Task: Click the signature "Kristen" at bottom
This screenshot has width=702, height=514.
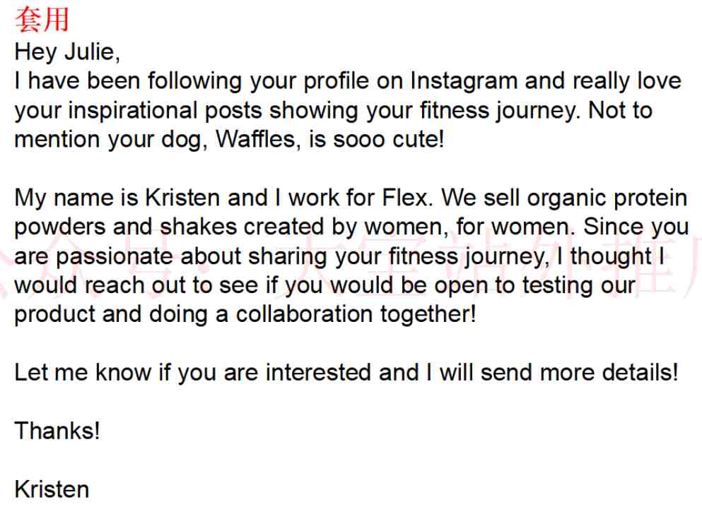Action: [52, 489]
